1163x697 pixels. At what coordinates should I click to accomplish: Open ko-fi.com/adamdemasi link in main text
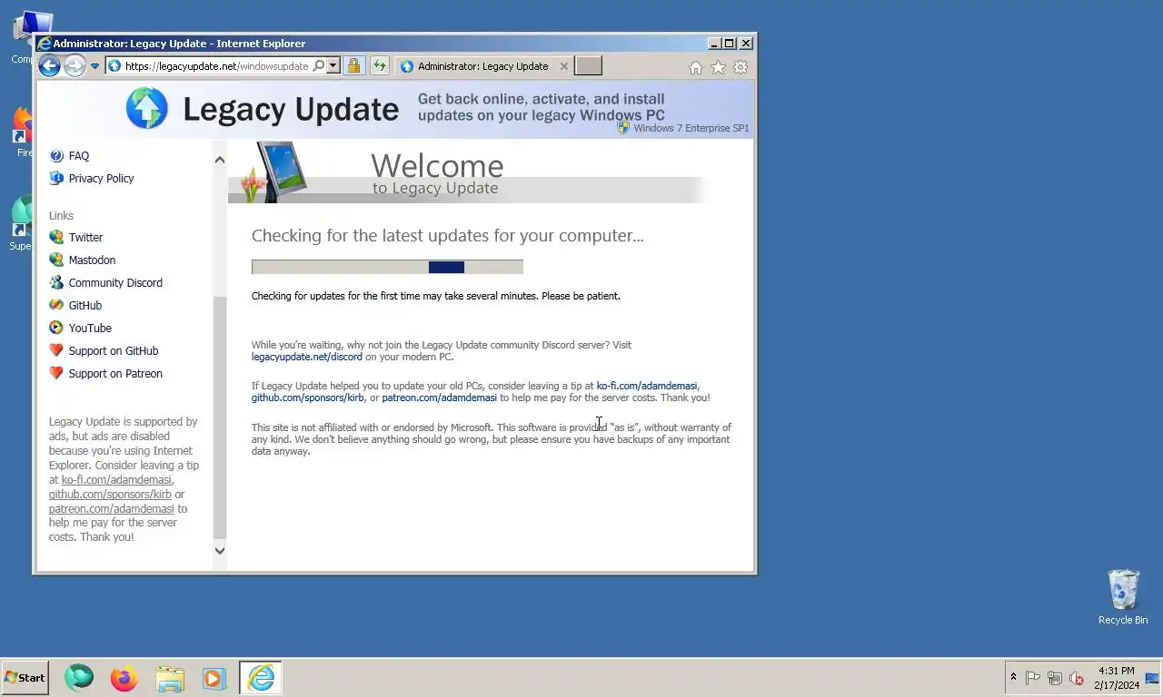coord(647,386)
